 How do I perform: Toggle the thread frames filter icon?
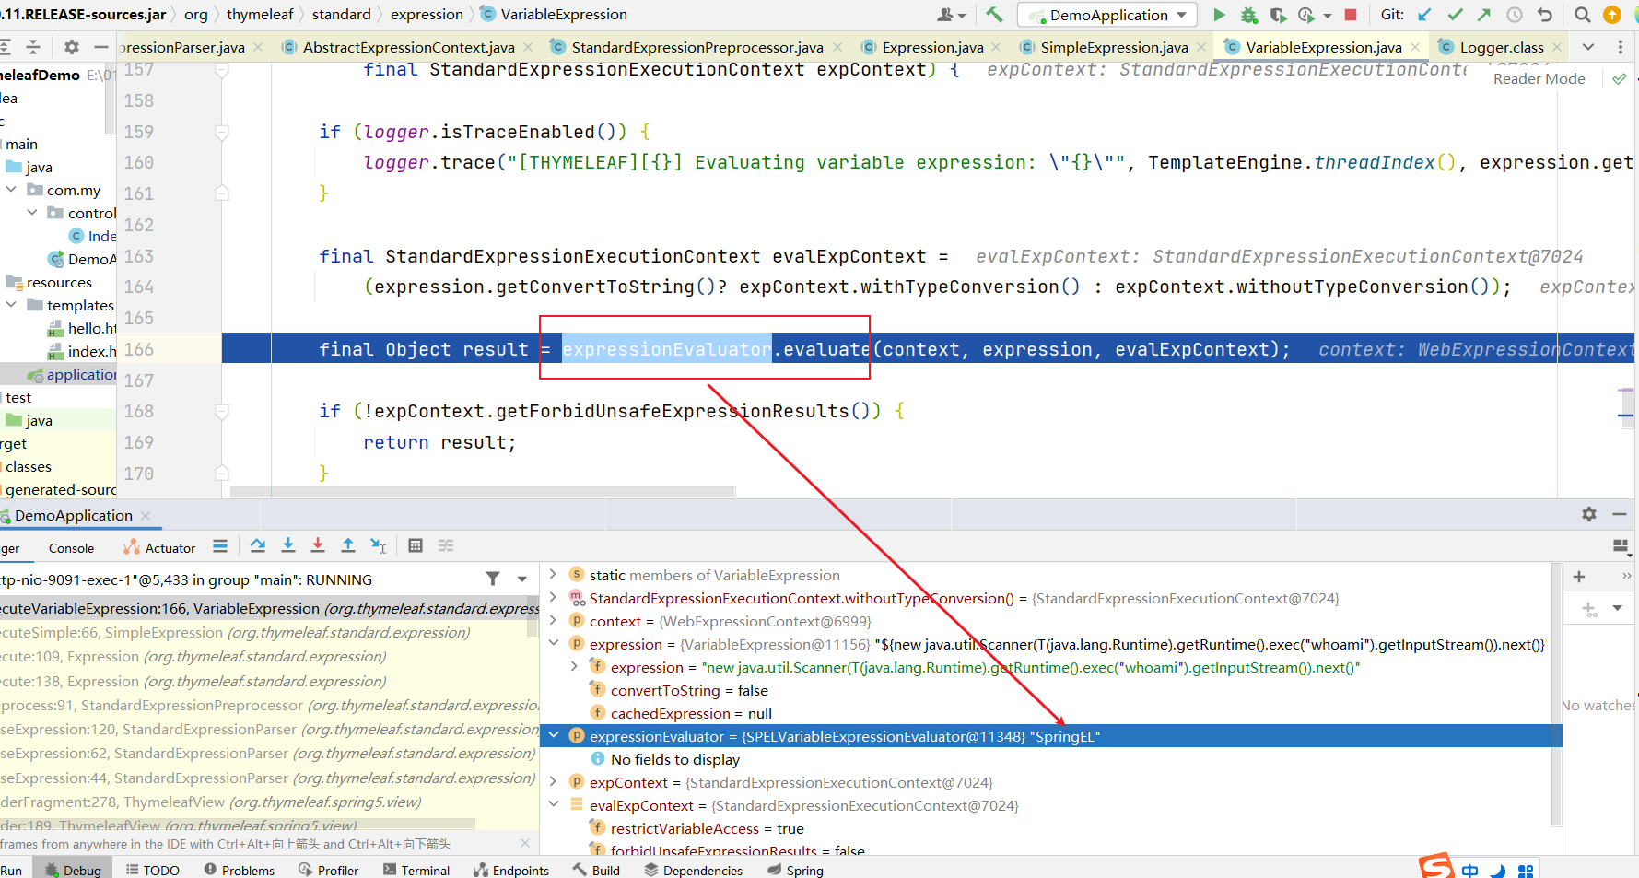(x=493, y=579)
